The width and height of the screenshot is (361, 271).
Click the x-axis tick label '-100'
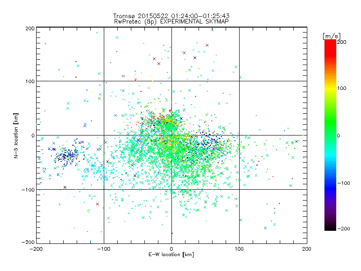coord(104,249)
